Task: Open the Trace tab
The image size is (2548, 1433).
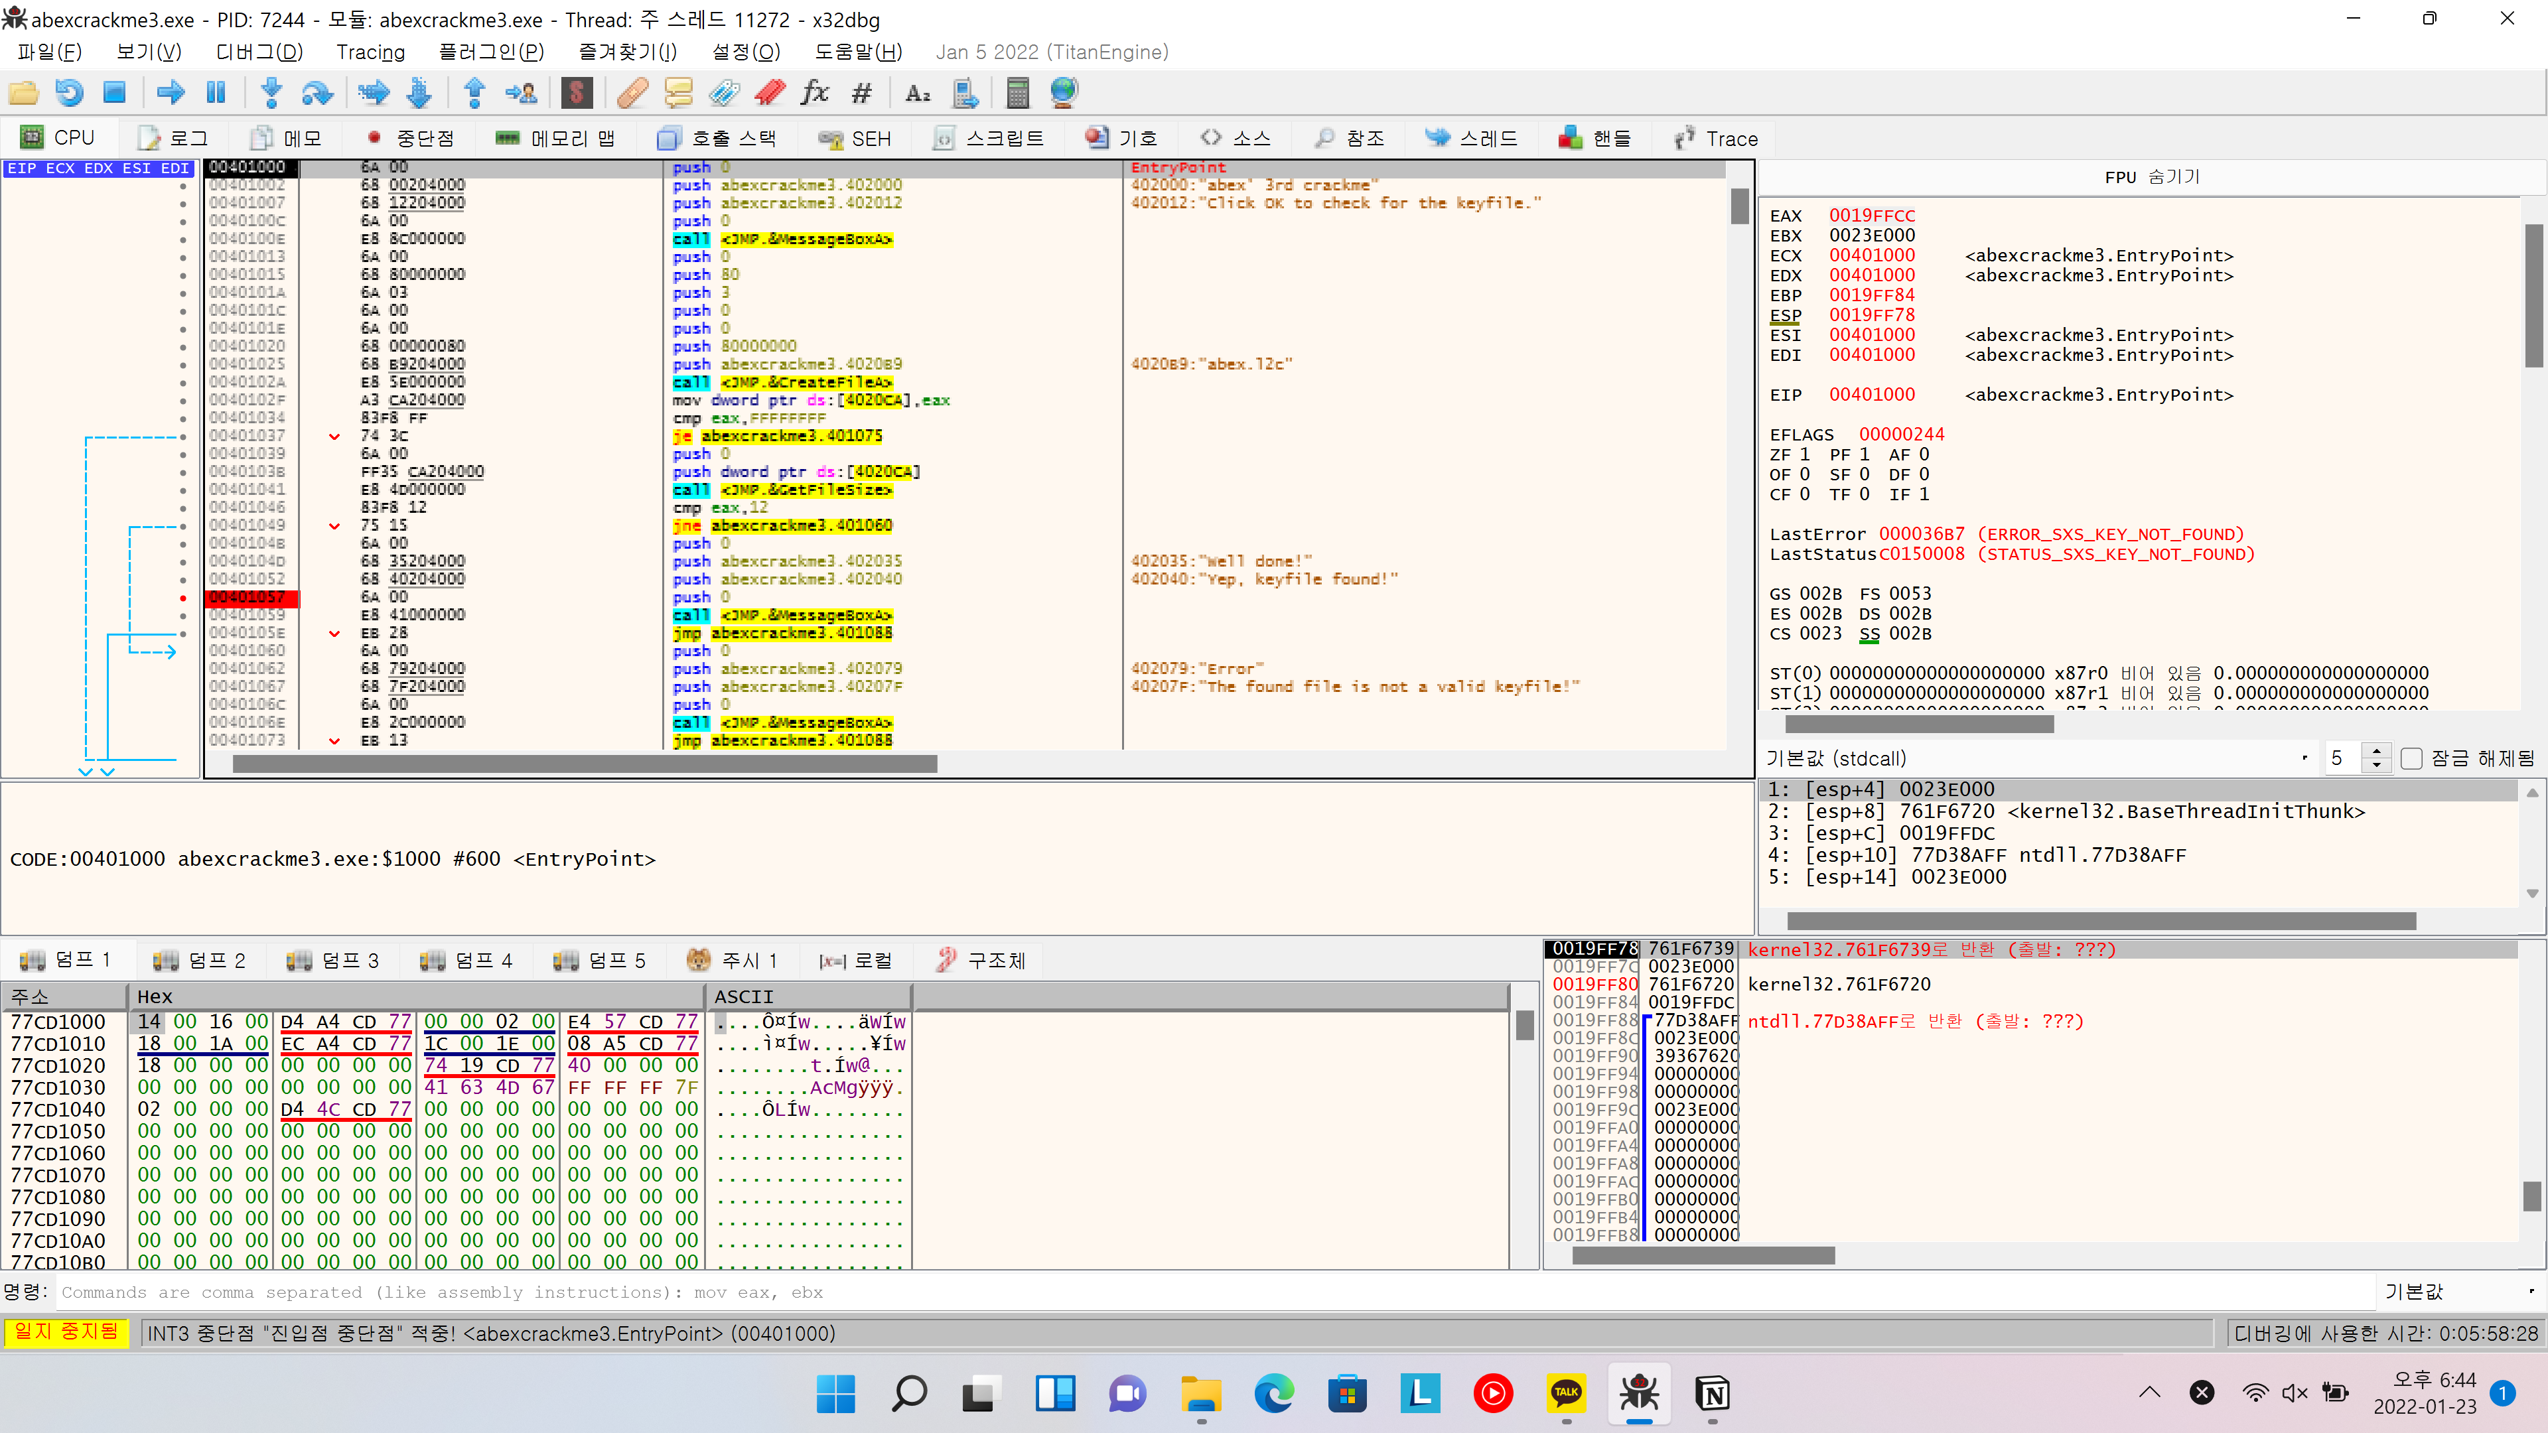Action: [x=1716, y=137]
